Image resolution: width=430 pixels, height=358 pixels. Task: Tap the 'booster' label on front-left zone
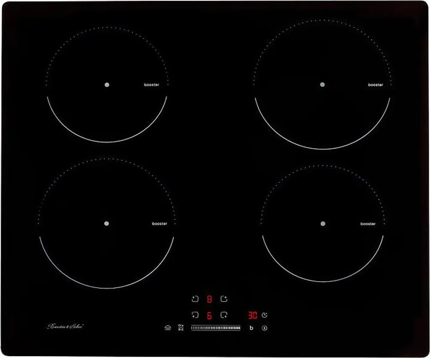click(160, 224)
